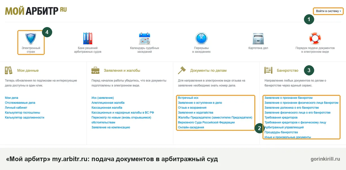Select Встречный иск link
The image size is (346, 170).
coord(188,98)
